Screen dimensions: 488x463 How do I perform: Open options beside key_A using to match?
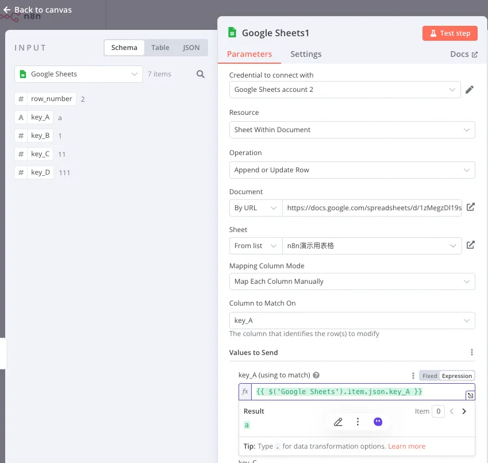pyautogui.click(x=413, y=376)
